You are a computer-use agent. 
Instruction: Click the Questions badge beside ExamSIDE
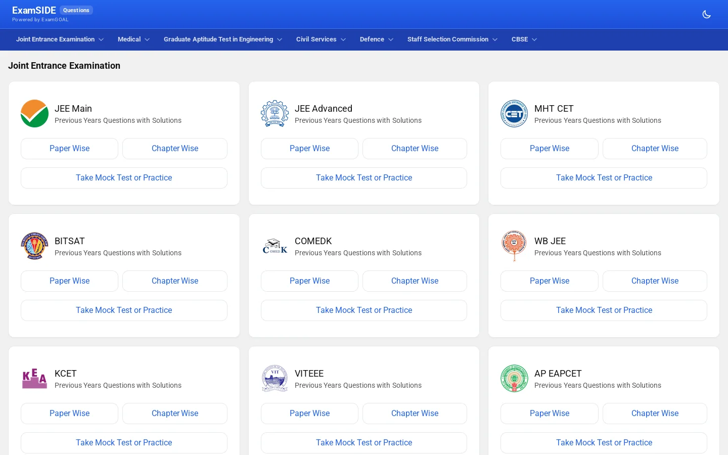[76, 10]
